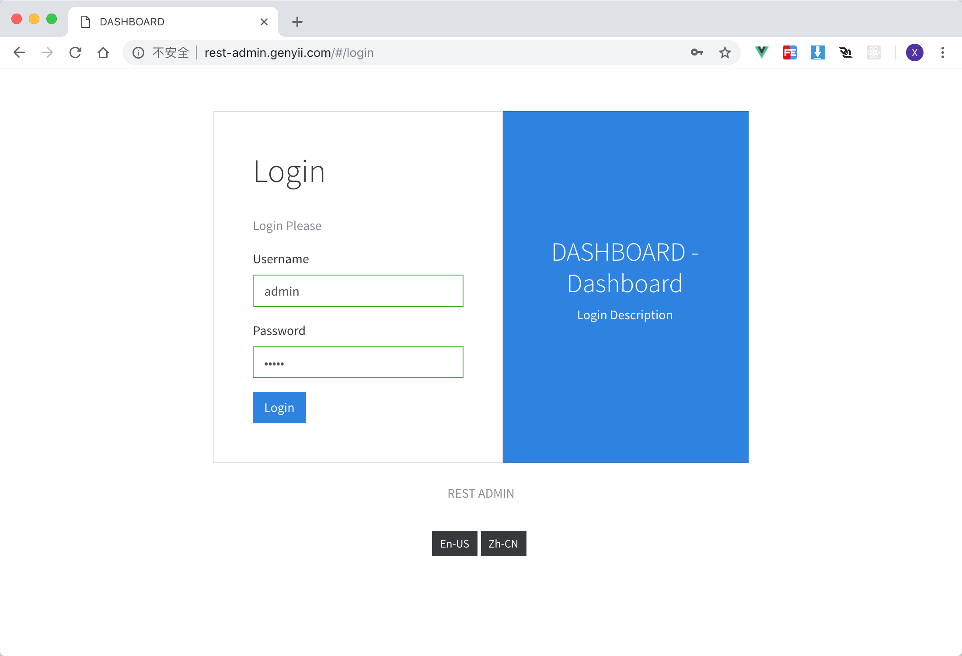962x656 pixels.
Task: Focus the Username input field
Action: pos(358,291)
